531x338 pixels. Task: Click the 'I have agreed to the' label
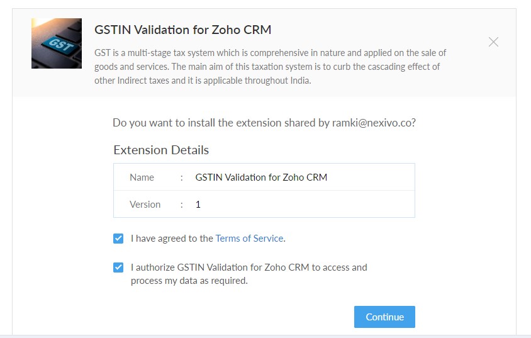pos(172,239)
